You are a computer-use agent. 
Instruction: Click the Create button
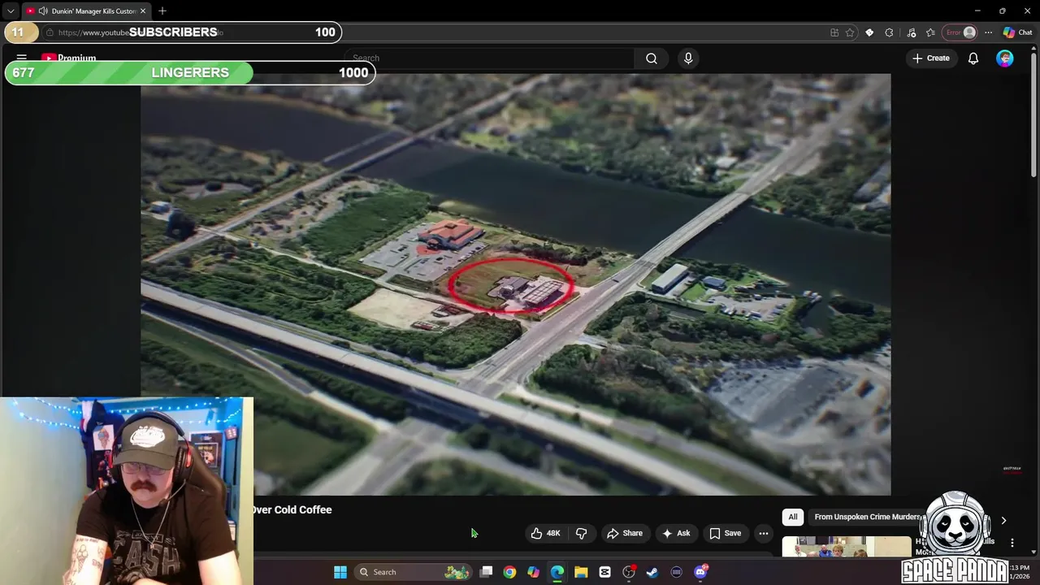coord(930,58)
